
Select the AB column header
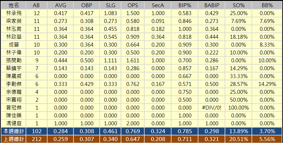pos(36,6)
